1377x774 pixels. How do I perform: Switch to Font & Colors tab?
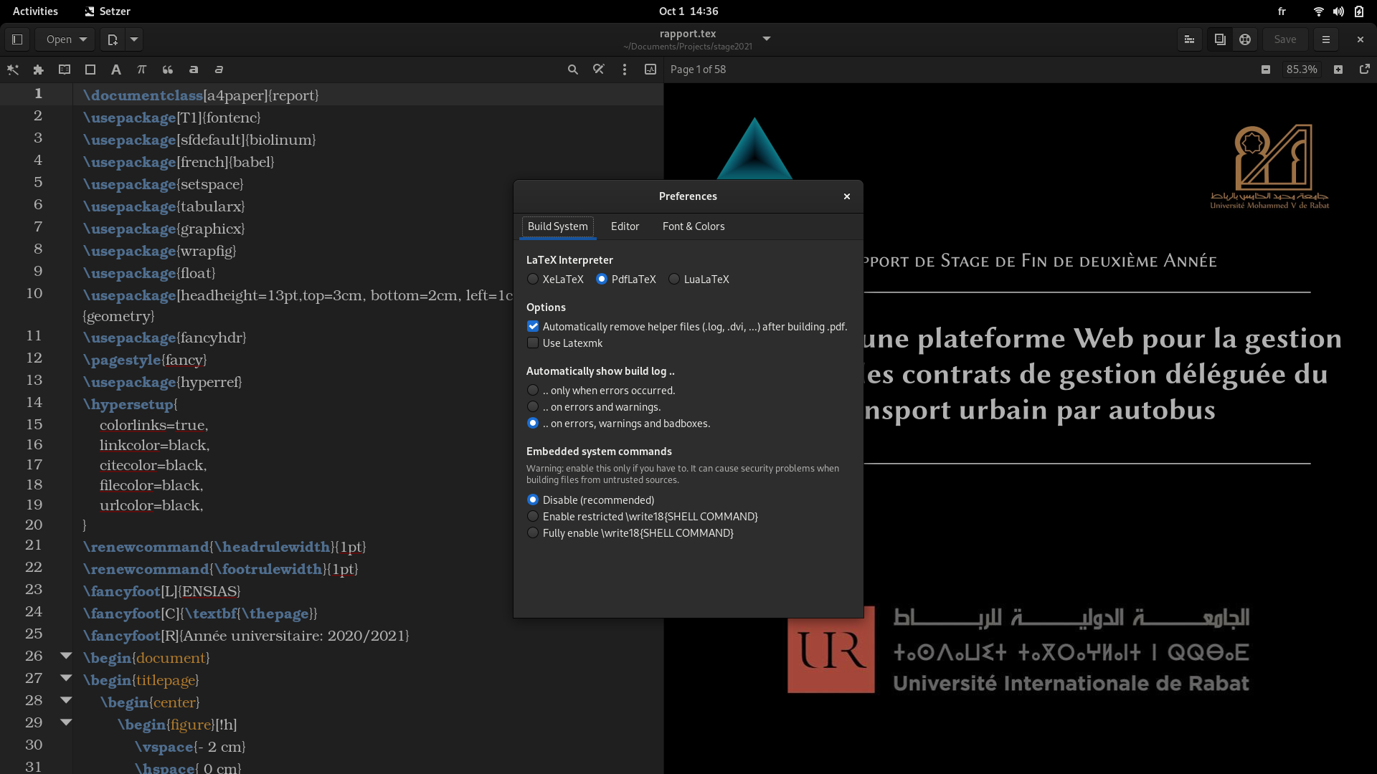point(693,226)
